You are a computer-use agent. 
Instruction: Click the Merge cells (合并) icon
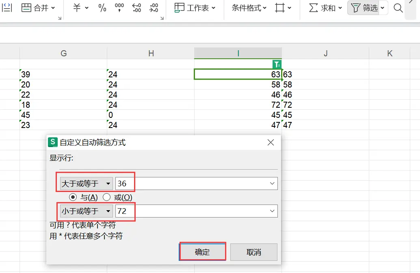tap(26, 8)
